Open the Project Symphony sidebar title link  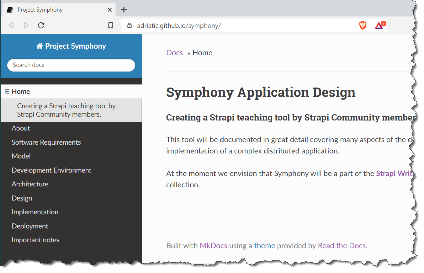pyautogui.click(x=71, y=46)
